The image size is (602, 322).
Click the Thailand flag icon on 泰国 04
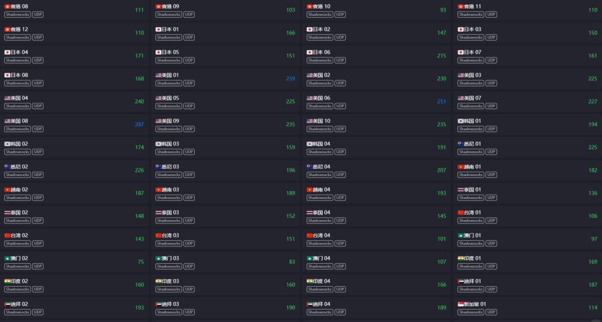point(309,212)
